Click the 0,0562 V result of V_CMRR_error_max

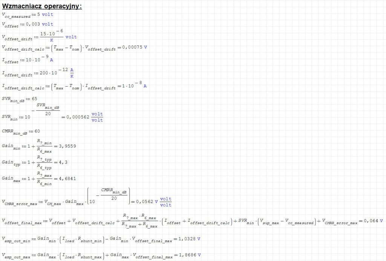[x=146, y=201]
